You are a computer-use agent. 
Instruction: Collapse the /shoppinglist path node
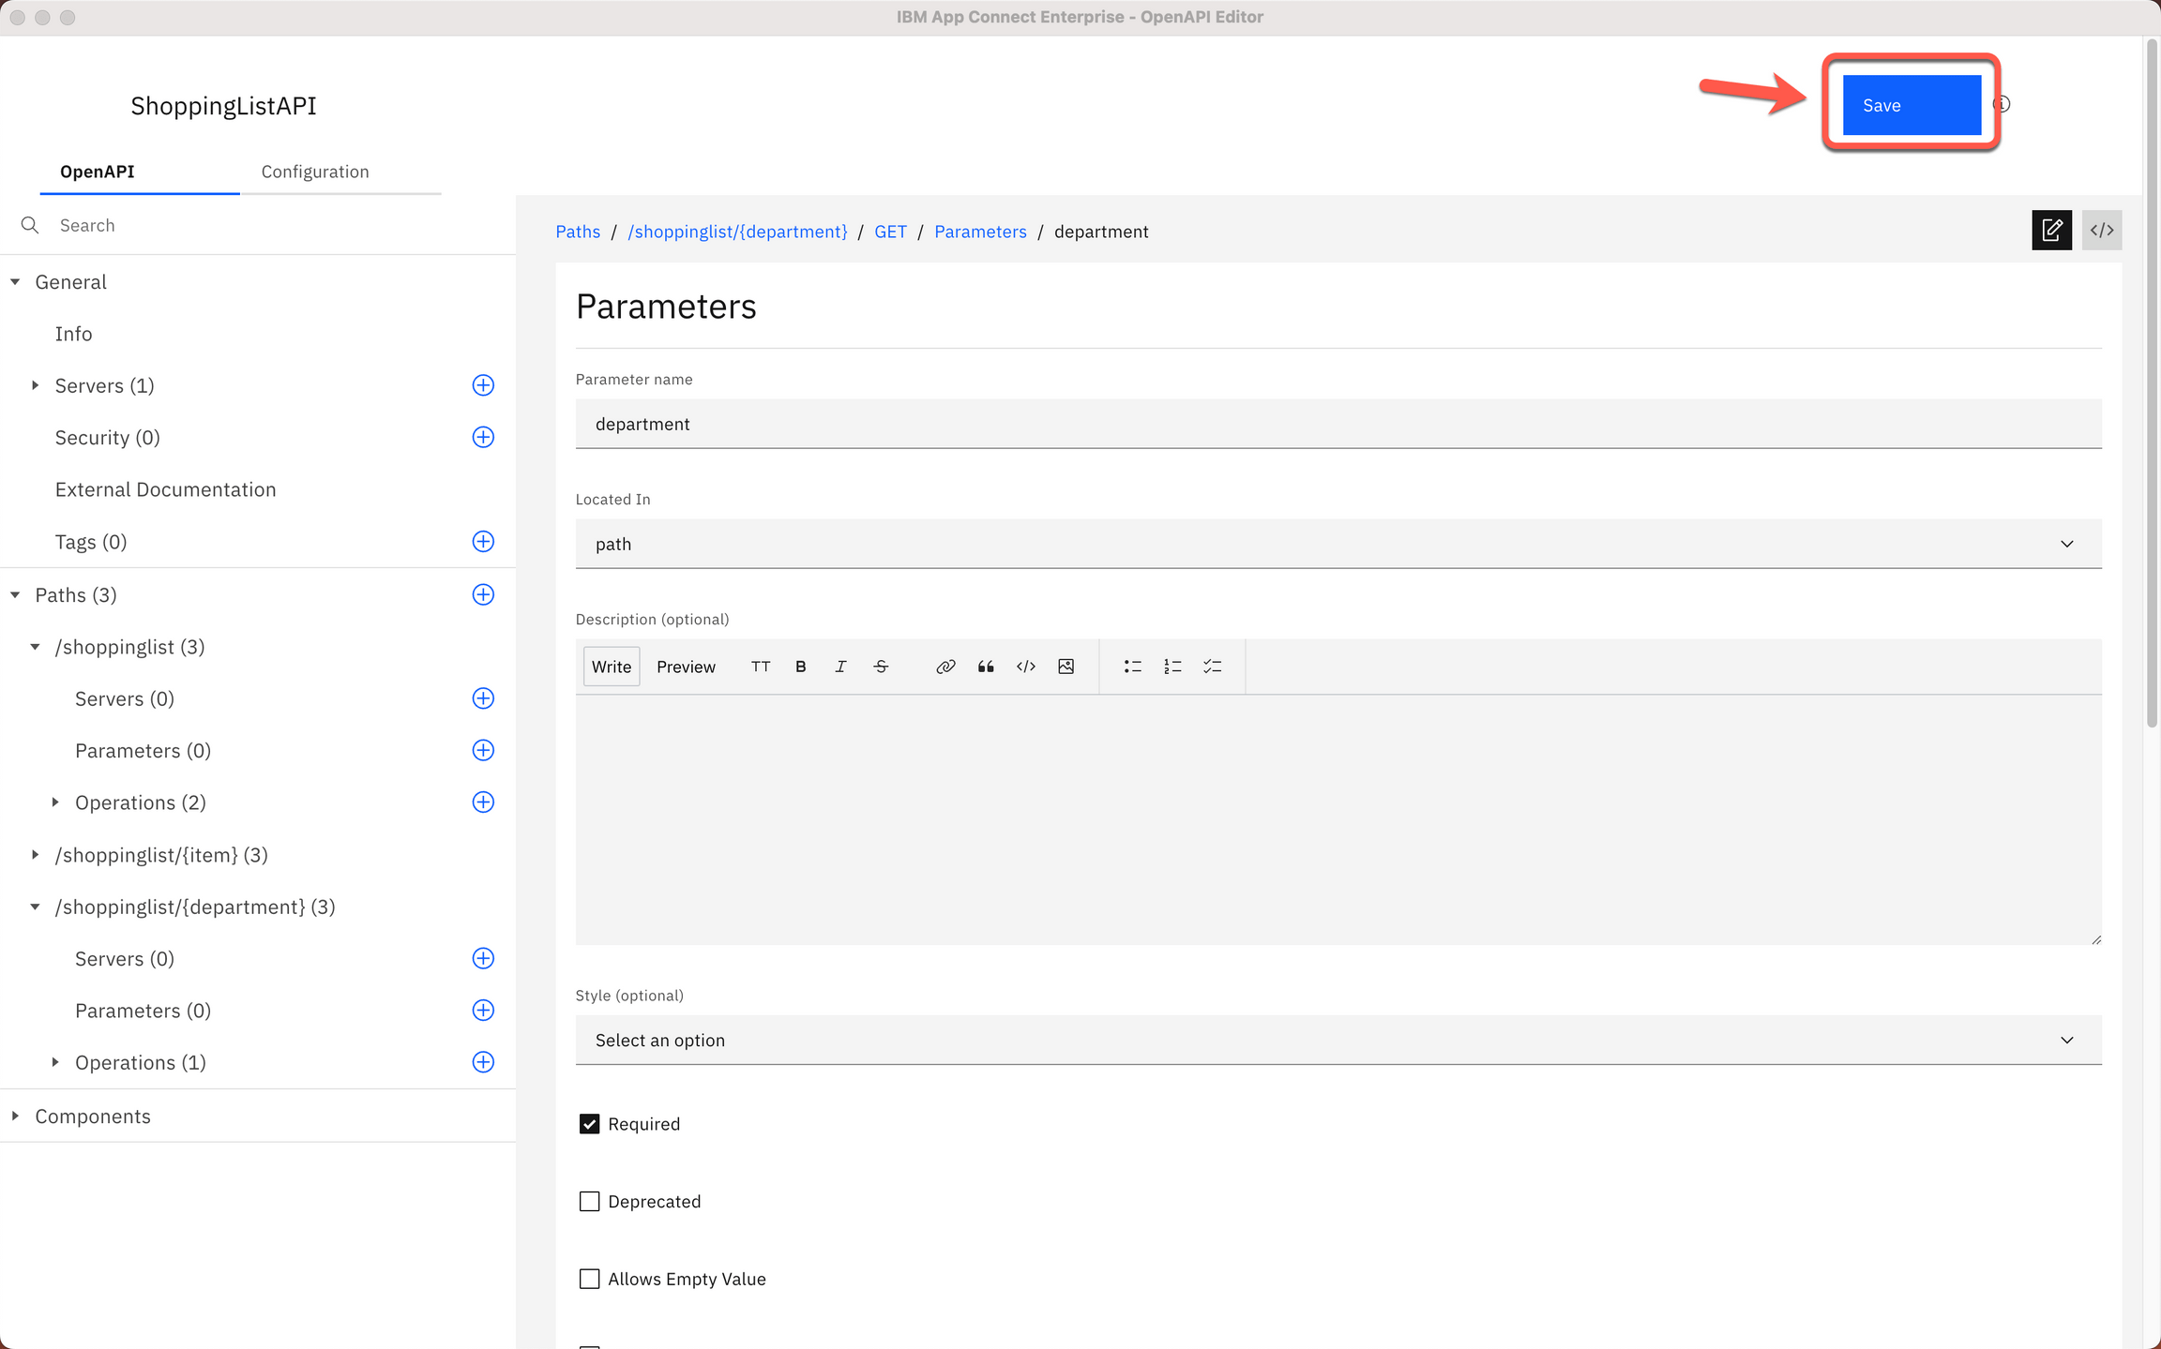(36, 647)
